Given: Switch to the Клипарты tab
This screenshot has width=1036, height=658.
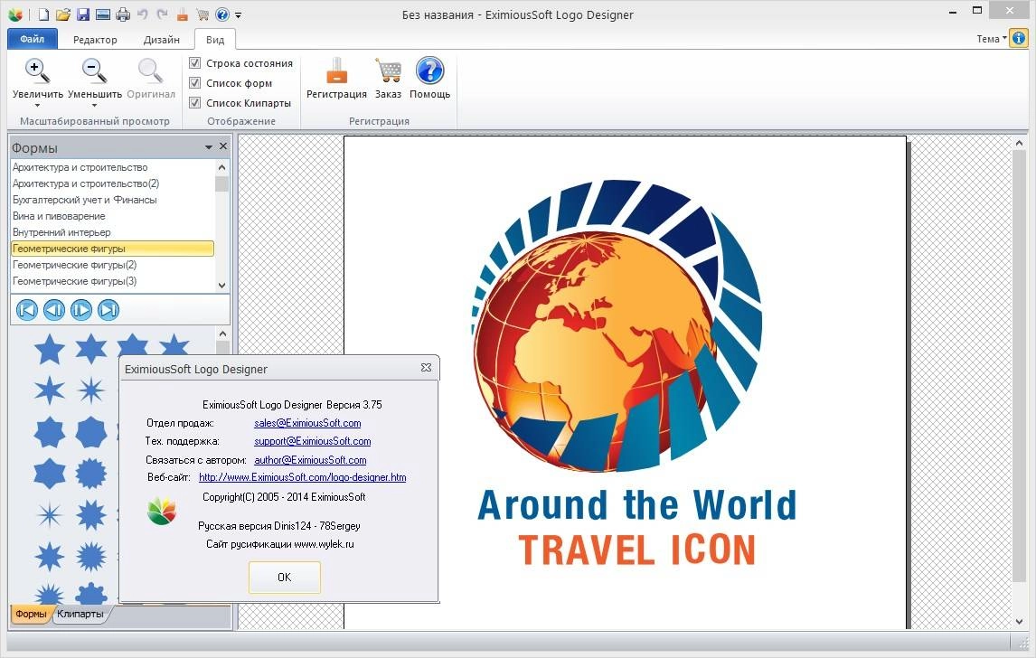Looking at the screenshot, I should (x=80, y=615).
